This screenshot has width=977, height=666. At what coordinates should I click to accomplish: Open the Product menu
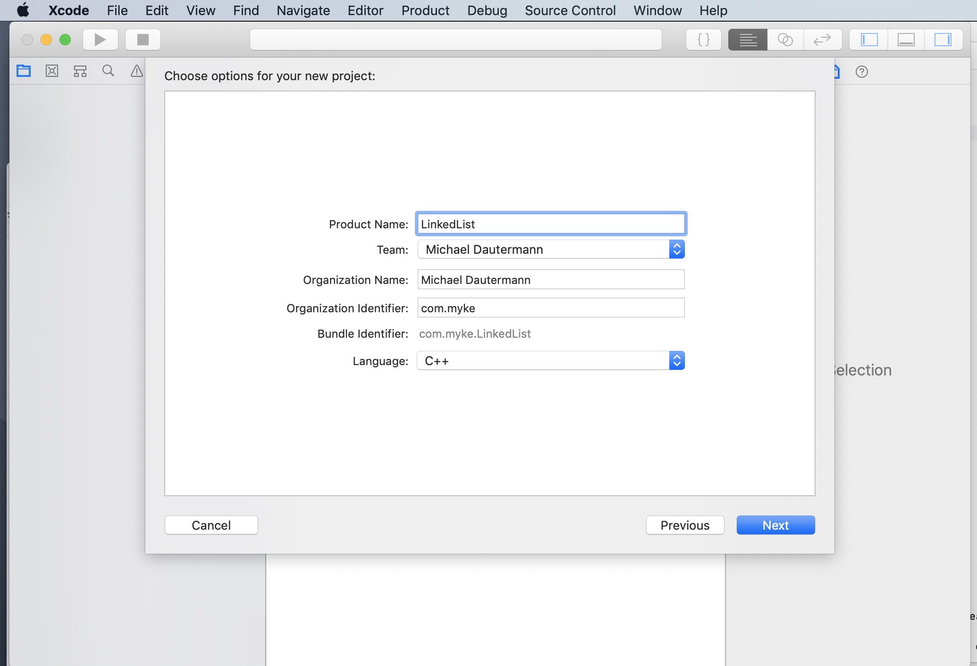pos(425,10)
